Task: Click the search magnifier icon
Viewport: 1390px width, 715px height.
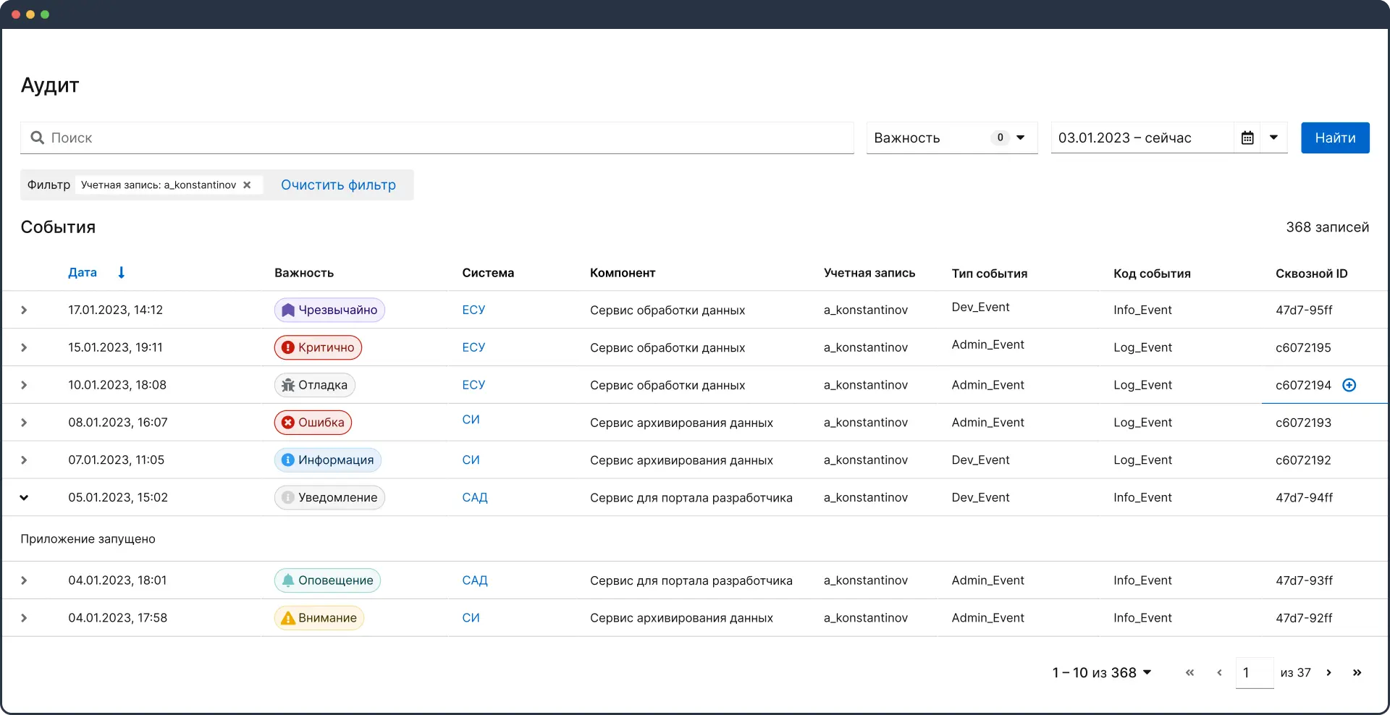Action: click(x=37, y=137)
